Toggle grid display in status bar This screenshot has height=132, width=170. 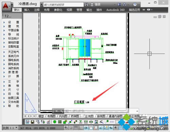click(76, 128)
